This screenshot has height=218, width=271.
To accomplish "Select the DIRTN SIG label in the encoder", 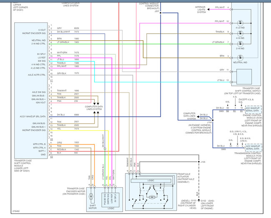I will click(108, 199).
